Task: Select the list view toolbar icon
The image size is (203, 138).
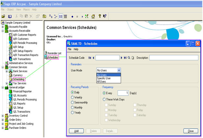Action: click(x=61, y=16)
